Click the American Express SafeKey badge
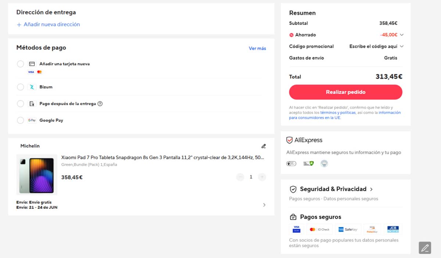 pyautogui.click(x=348, y=229)
